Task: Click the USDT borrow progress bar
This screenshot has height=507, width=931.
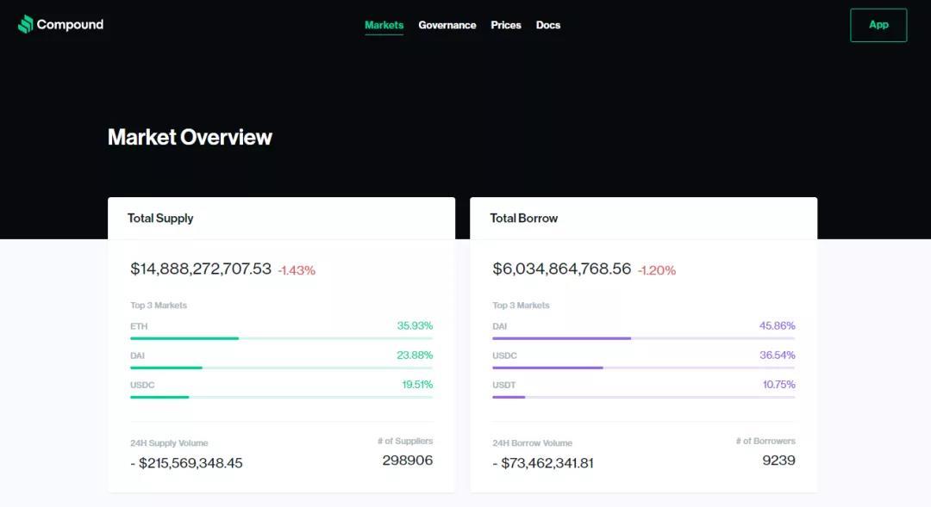Action: 643,397
